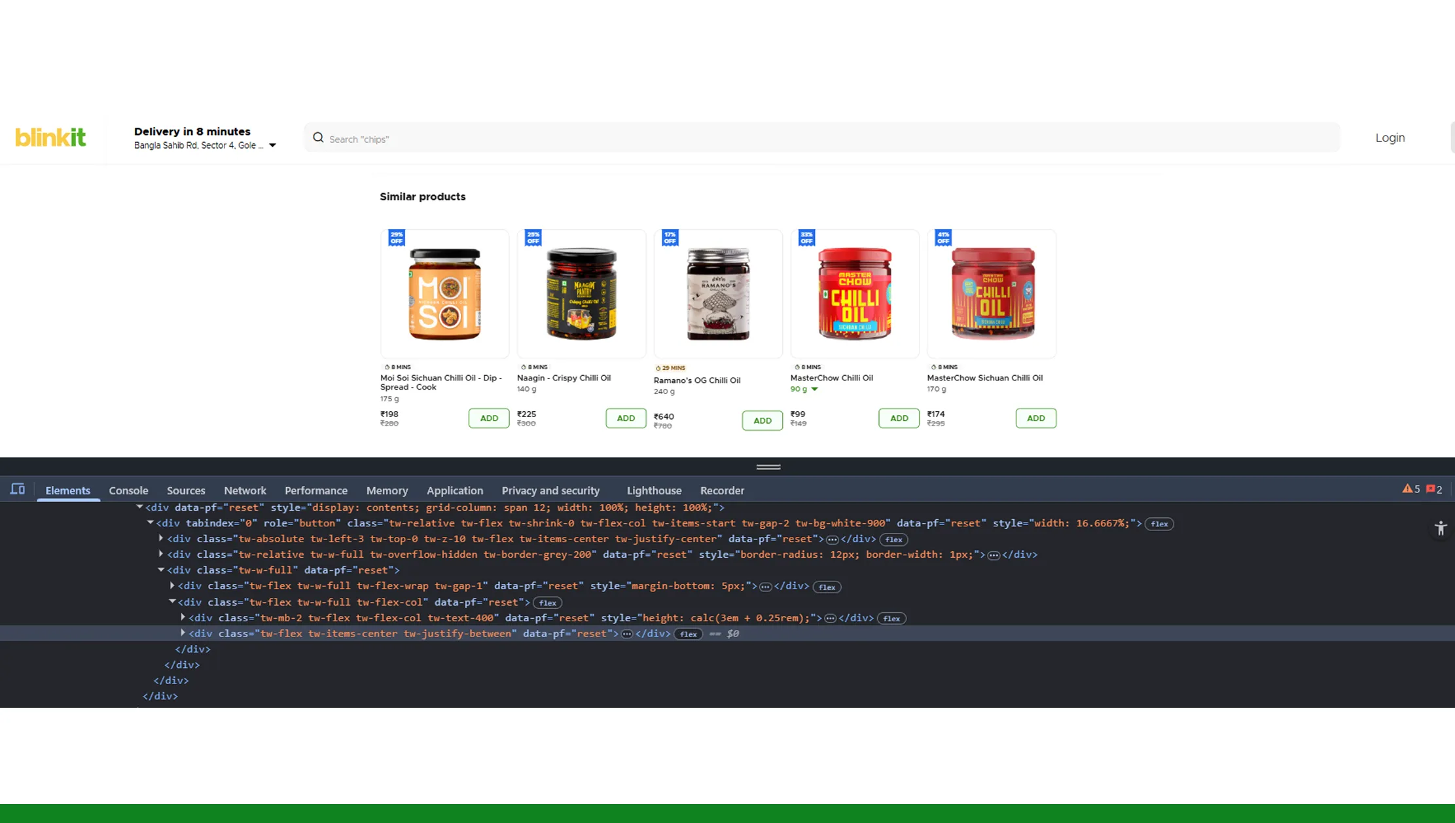The image size is (1455, 823).
Task: Switch to the Console tab
Action: (128, 490)
